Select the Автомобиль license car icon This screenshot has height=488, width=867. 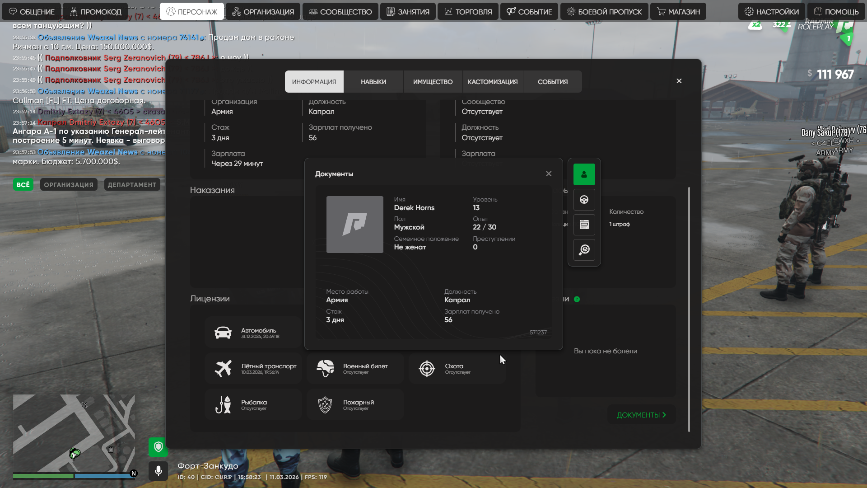pos(223,333)
